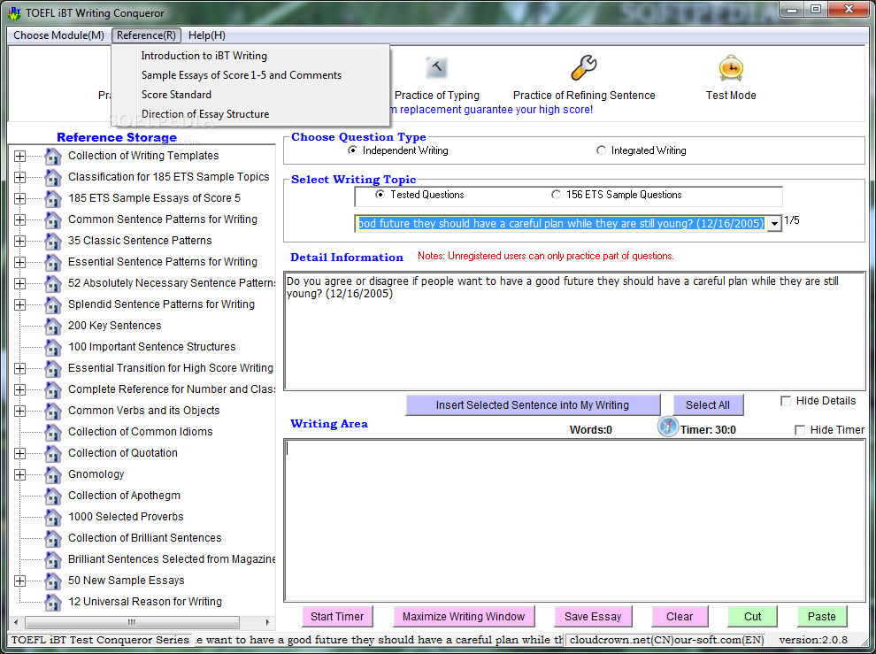Click house icon for Common Sentence Patterns
876x654 pixels.
(53, 219)
